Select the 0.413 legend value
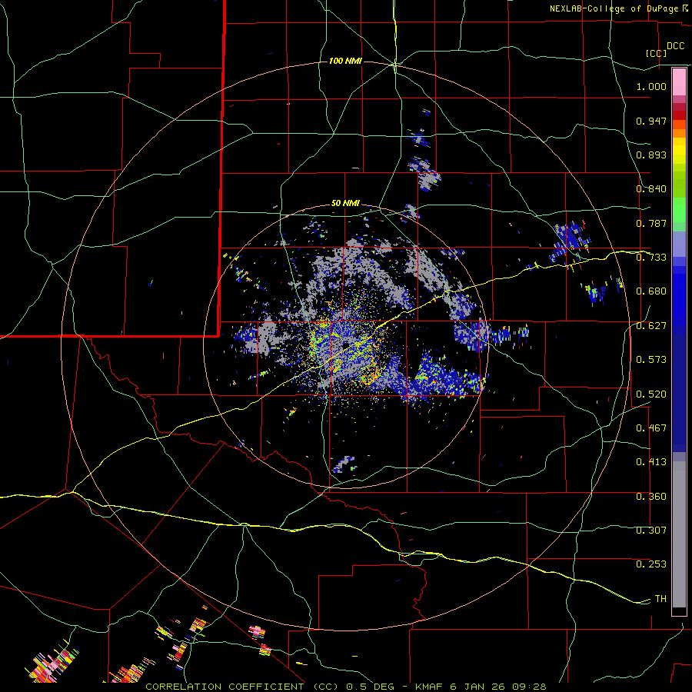This screenshot has width=692, height=692. (651, 462)
